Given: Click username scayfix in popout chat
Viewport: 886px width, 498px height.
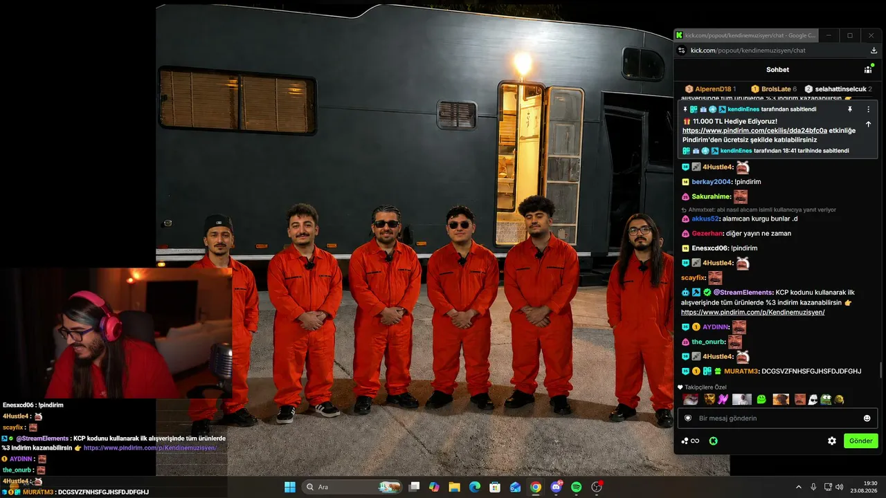Looking at the screenshot, I should 693,278.
